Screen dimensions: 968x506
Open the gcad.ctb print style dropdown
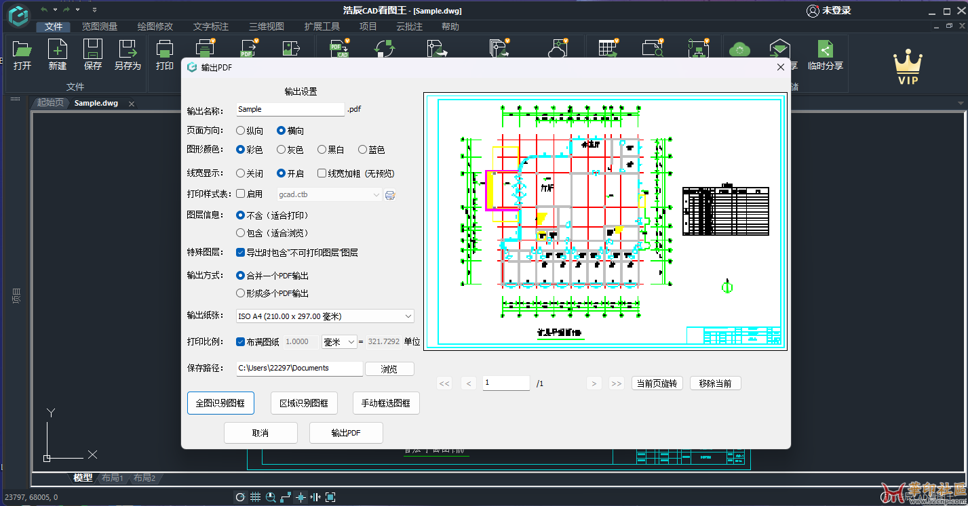pos(330,194)
